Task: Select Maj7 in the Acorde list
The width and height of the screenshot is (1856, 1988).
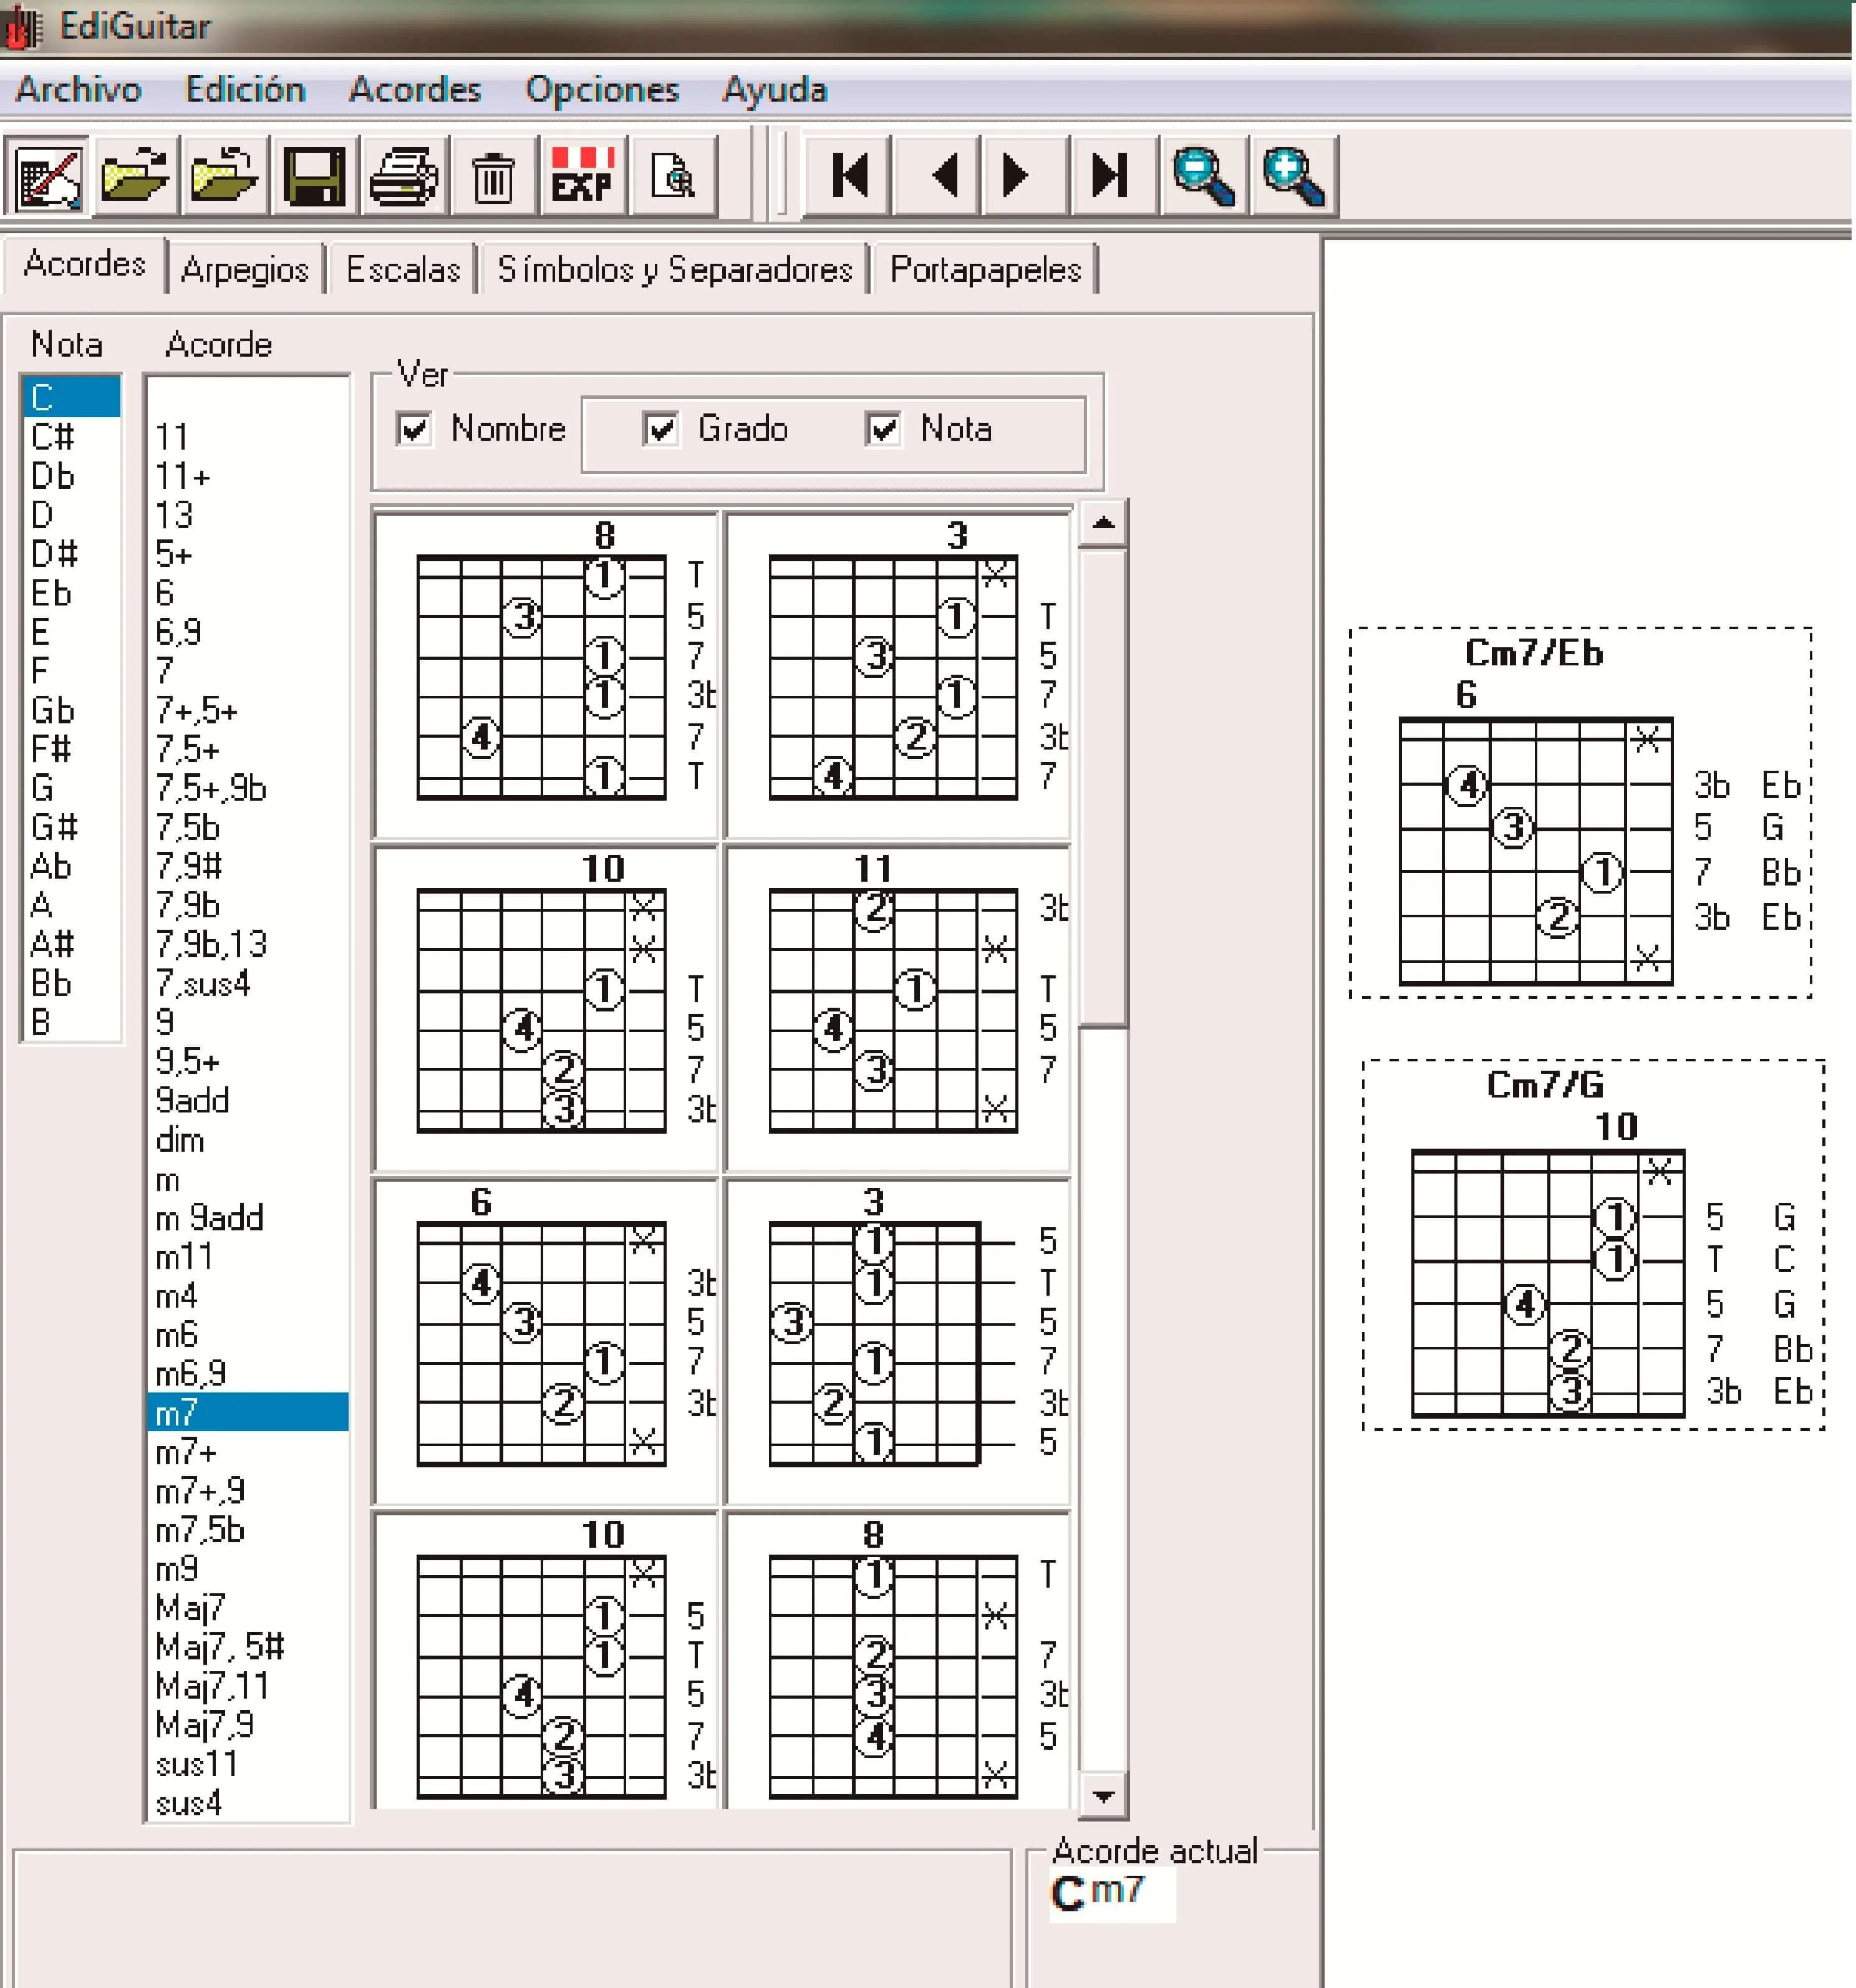Action: click(190, 1607)
